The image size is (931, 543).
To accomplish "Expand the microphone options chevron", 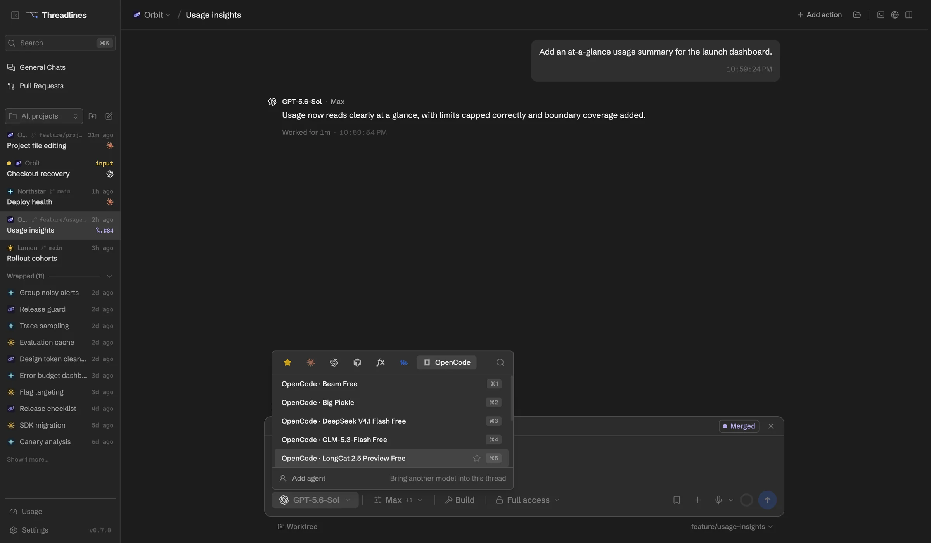I will click(x=731, y=500).
